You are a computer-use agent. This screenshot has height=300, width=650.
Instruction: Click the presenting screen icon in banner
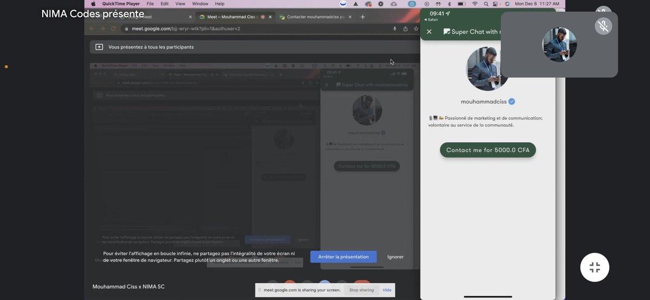coord(99,47)
